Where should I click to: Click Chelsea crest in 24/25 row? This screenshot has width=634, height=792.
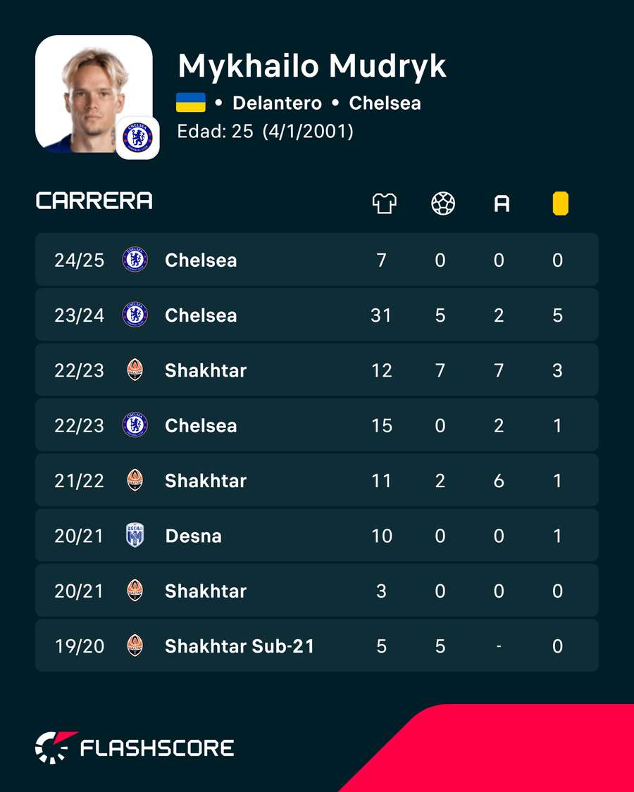(x=135, y=260)
